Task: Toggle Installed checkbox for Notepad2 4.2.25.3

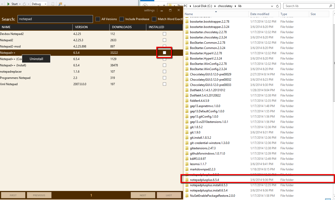Action: 164,40
